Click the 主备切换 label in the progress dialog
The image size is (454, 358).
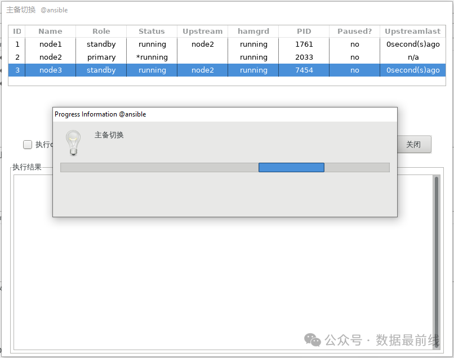[x=109, y=135]
